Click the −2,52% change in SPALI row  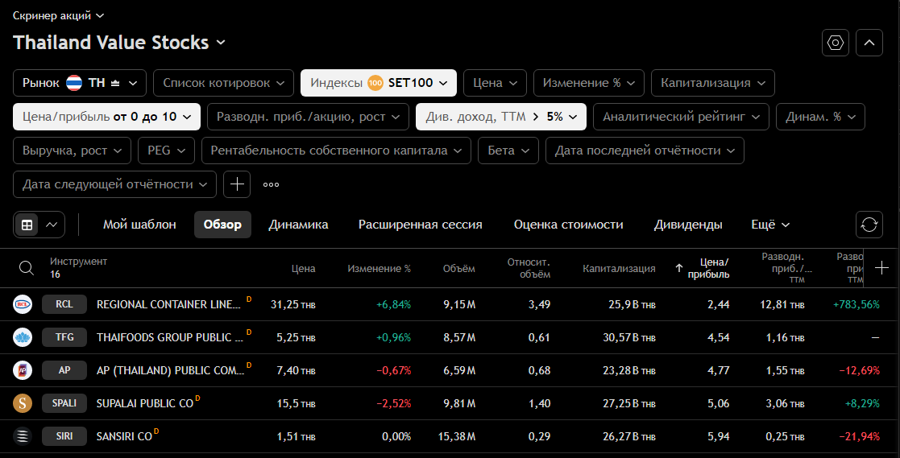coord(394,403)
